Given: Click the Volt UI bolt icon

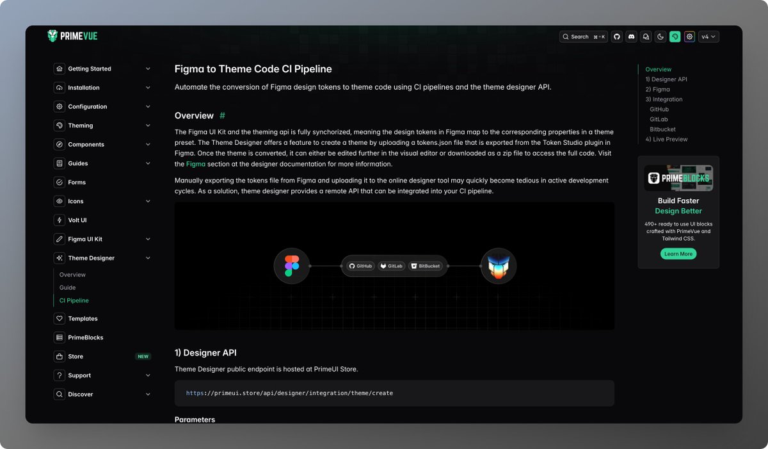Looking at the screenshot, I should pos(60,220).
